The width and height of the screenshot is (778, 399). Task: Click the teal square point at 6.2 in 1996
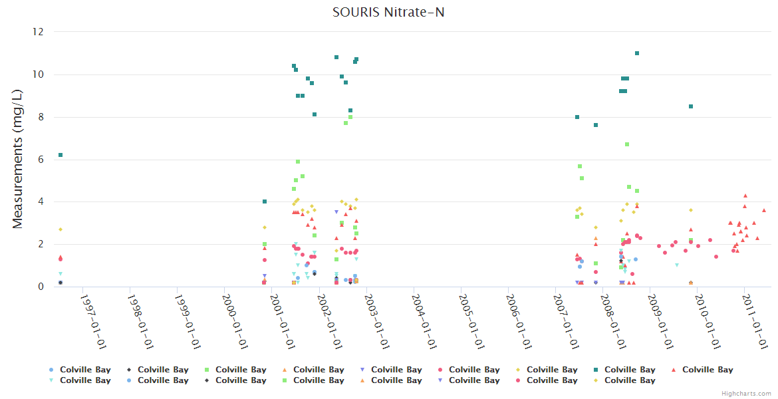pyautogui.click(x=61, y=155)
